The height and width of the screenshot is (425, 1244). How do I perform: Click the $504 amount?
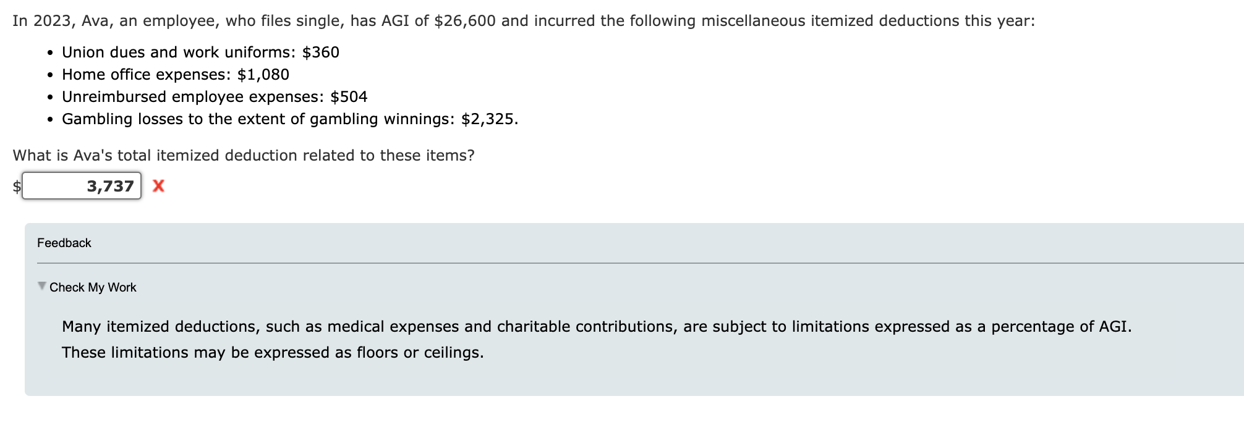[x=349, y=96]
